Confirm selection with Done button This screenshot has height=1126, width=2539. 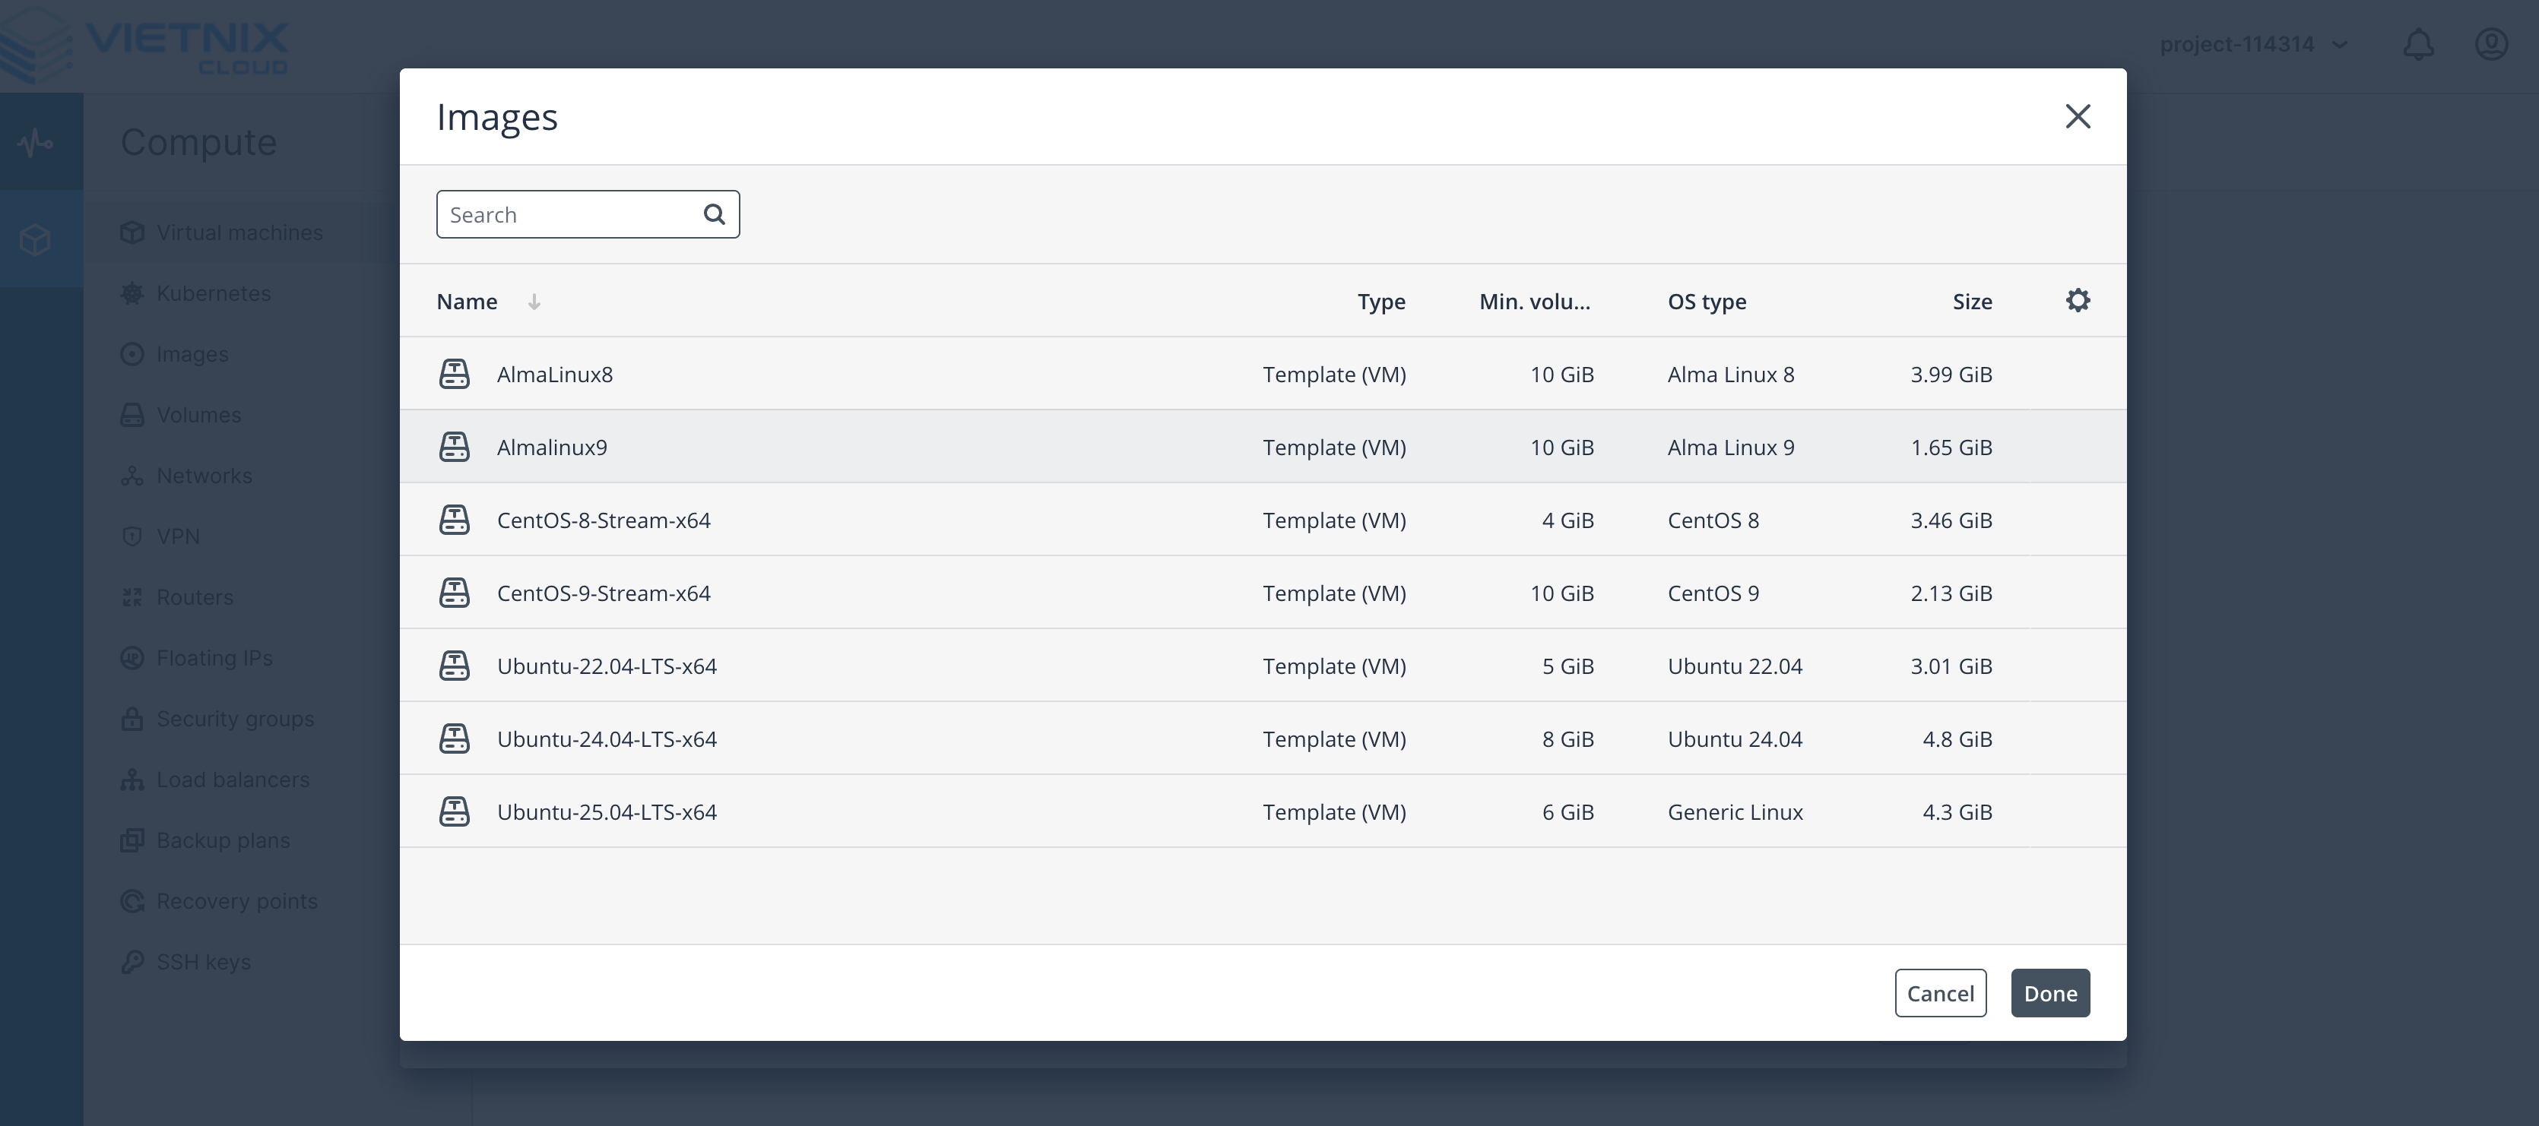[x=2050, y=993]
